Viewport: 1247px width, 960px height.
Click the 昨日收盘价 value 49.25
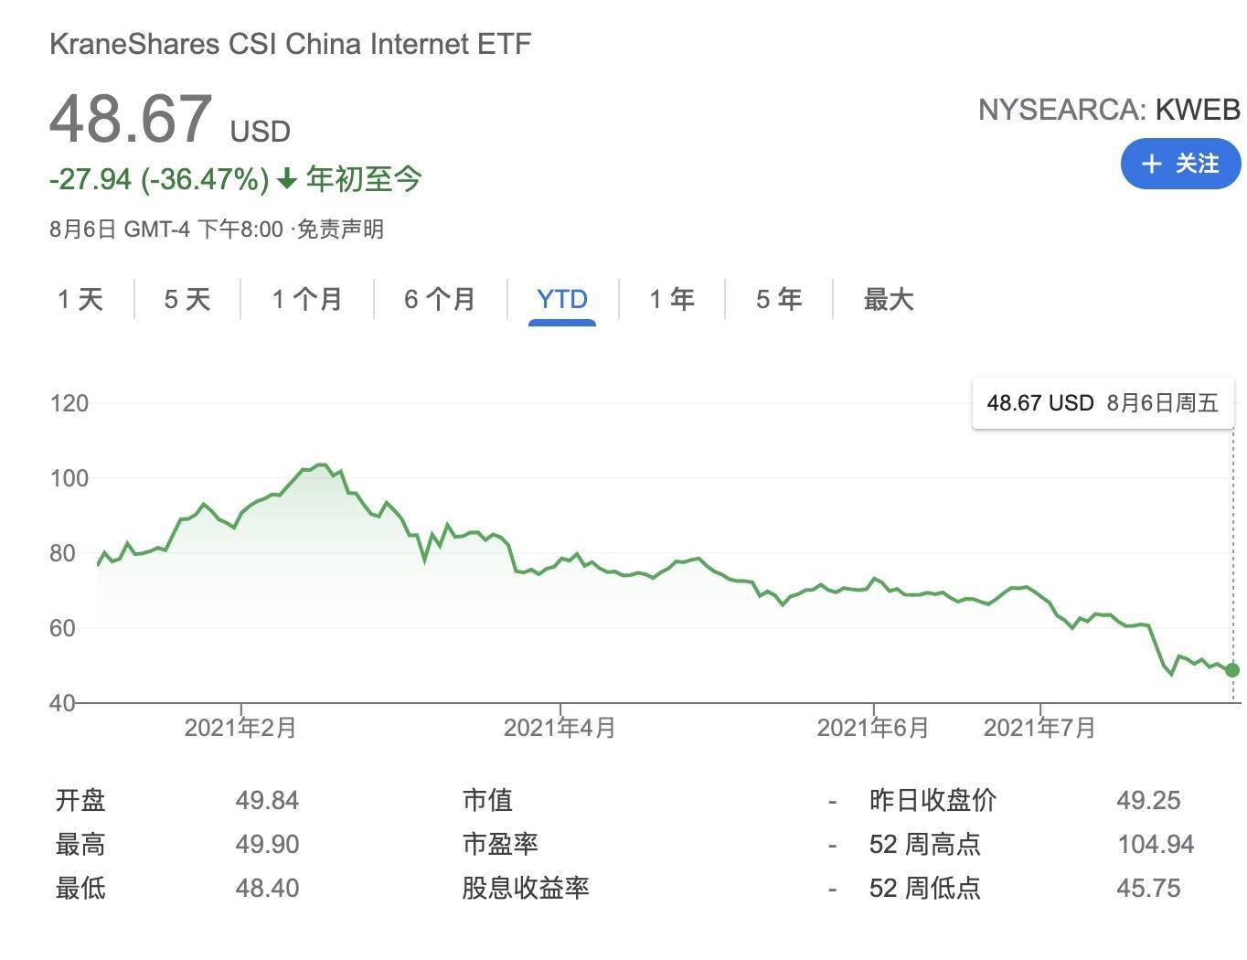(1150, 800)
